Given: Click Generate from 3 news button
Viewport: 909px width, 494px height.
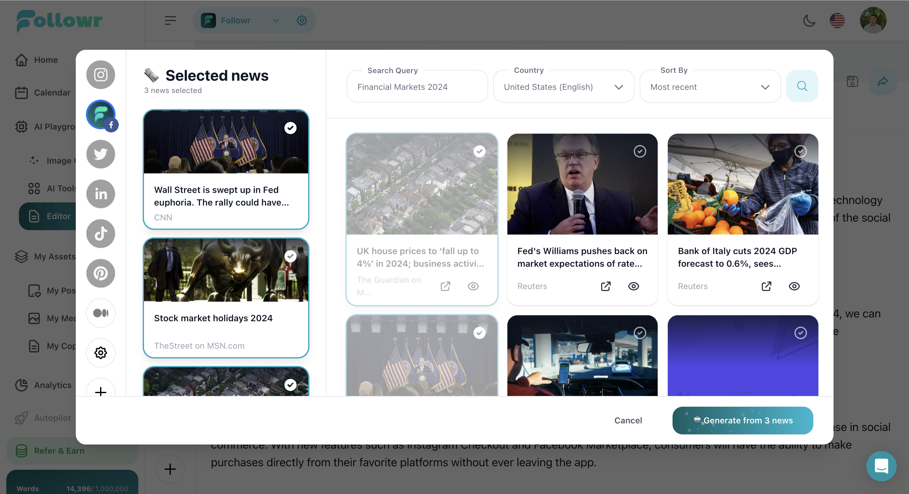Looking at the screenshot, I should (x=742, y=420).
